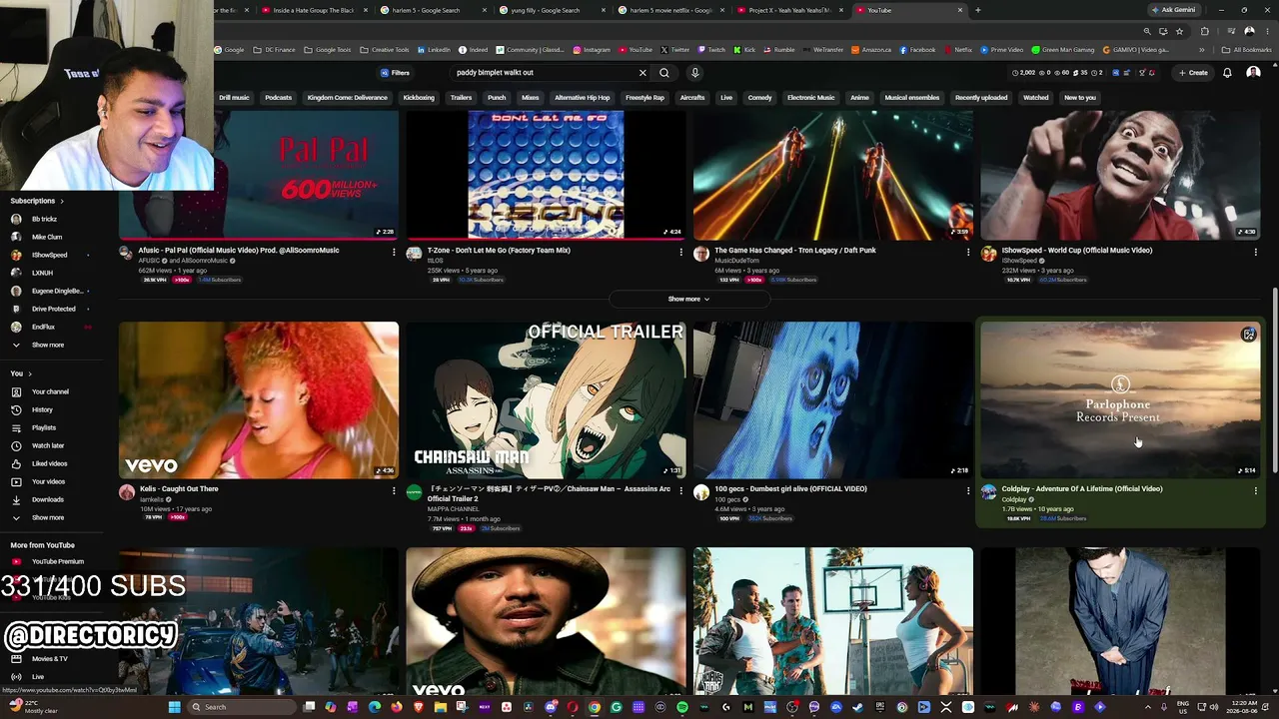The image size is (1279, 719).
Task: Open more options for 100 gecs video
Action: pyautogui.click(x=968, y=490)
